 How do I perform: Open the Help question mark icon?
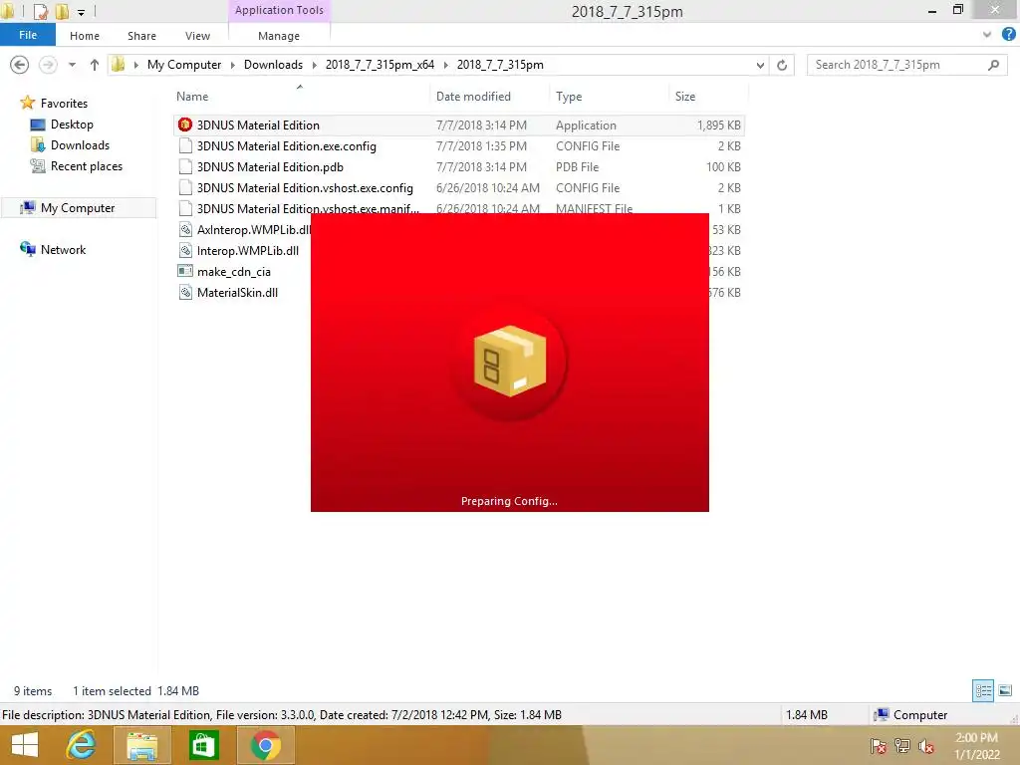tap(1008, 35)
